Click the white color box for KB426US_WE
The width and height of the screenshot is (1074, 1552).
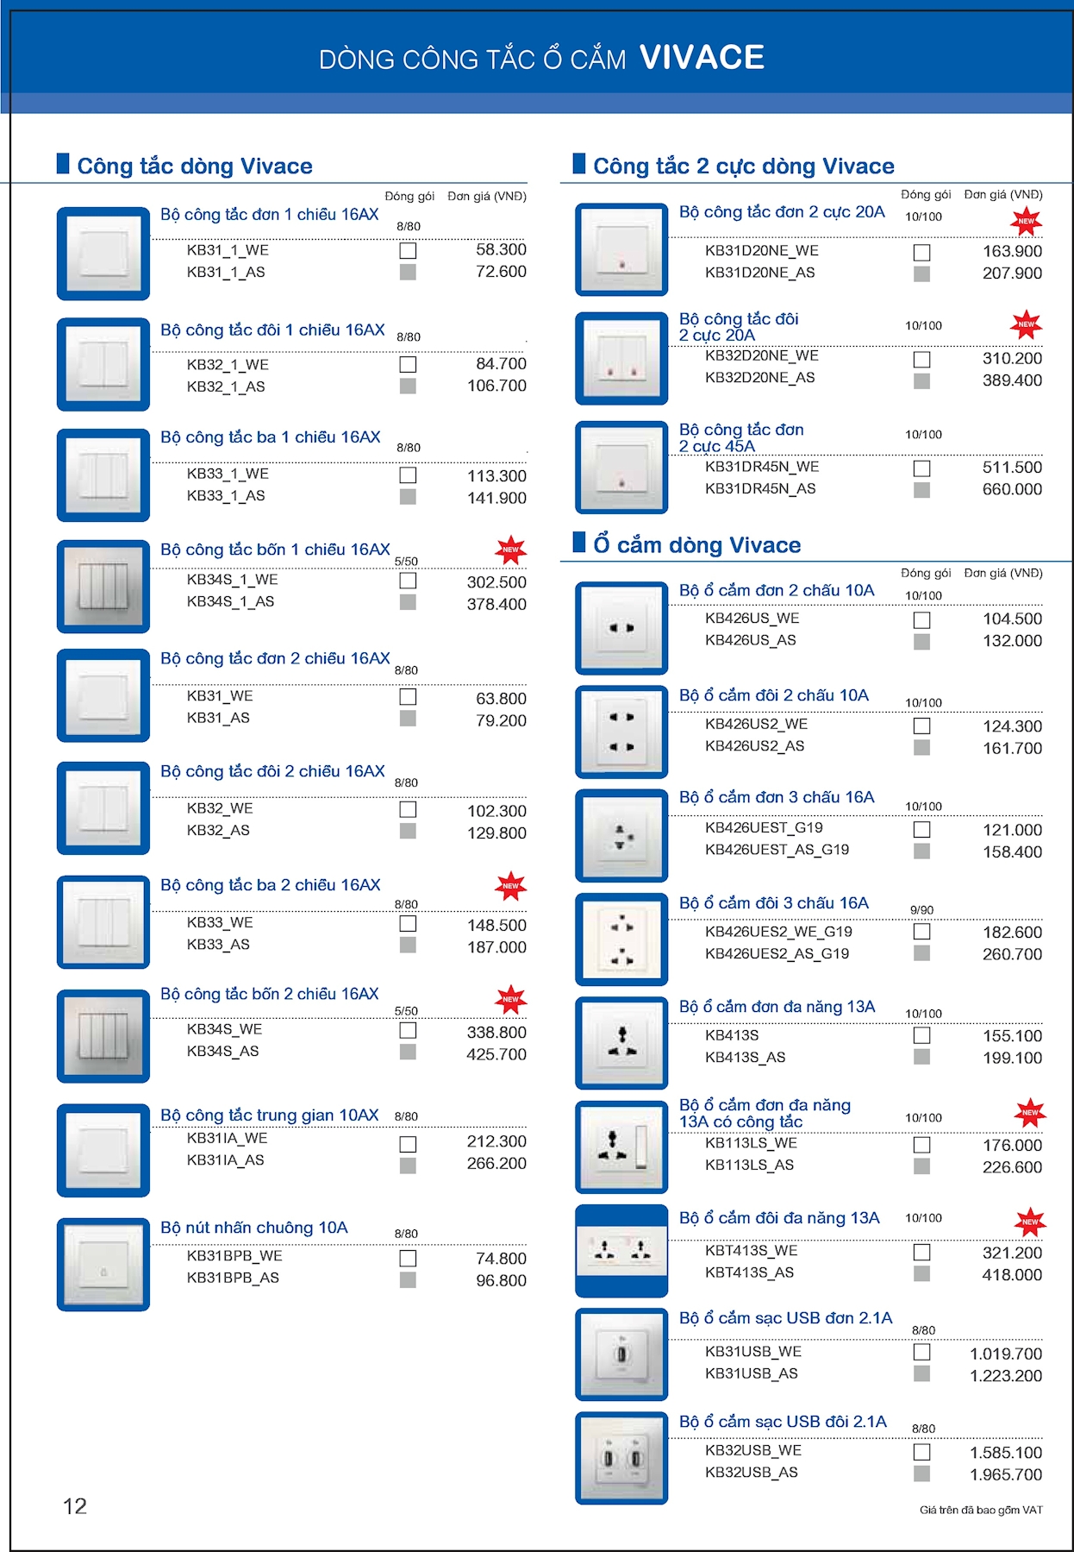point(921,619)
